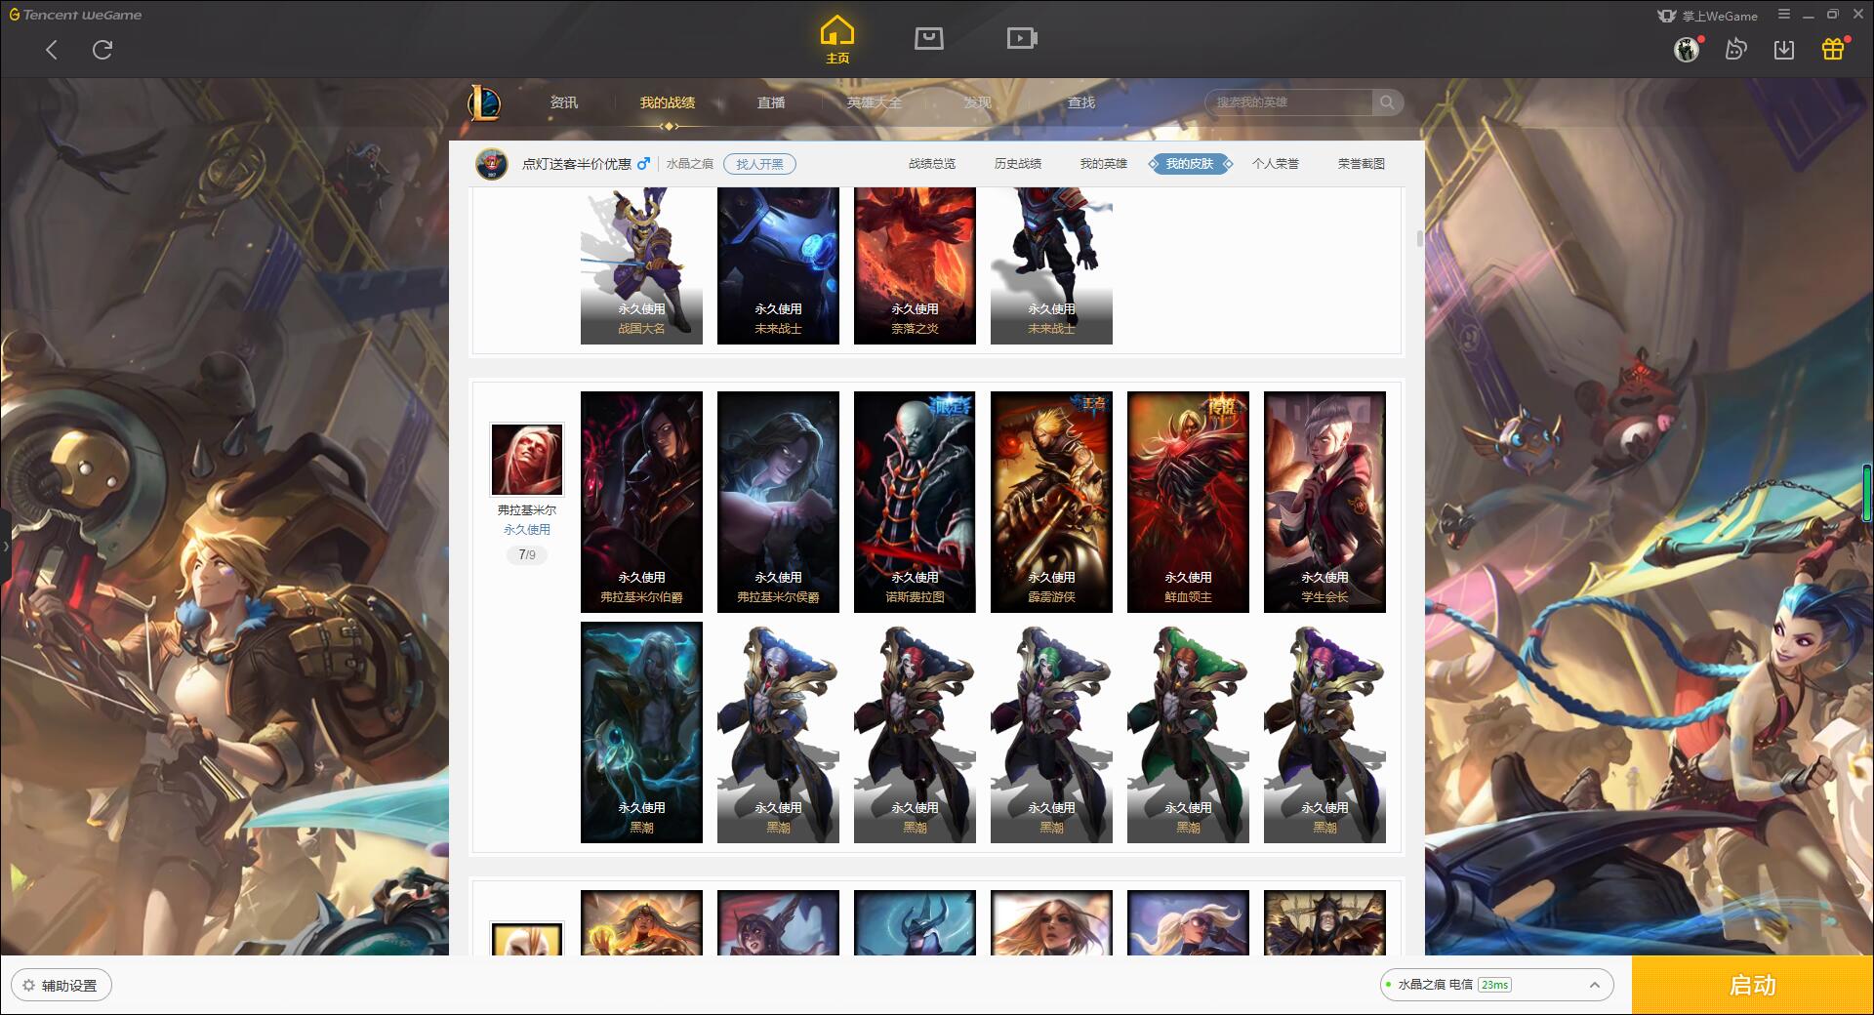Viewport: 1874px width, 1015px height.
Task: Click the 鲜血领主 skin card
Action: pyautogui.click(x=1188, y=502)
